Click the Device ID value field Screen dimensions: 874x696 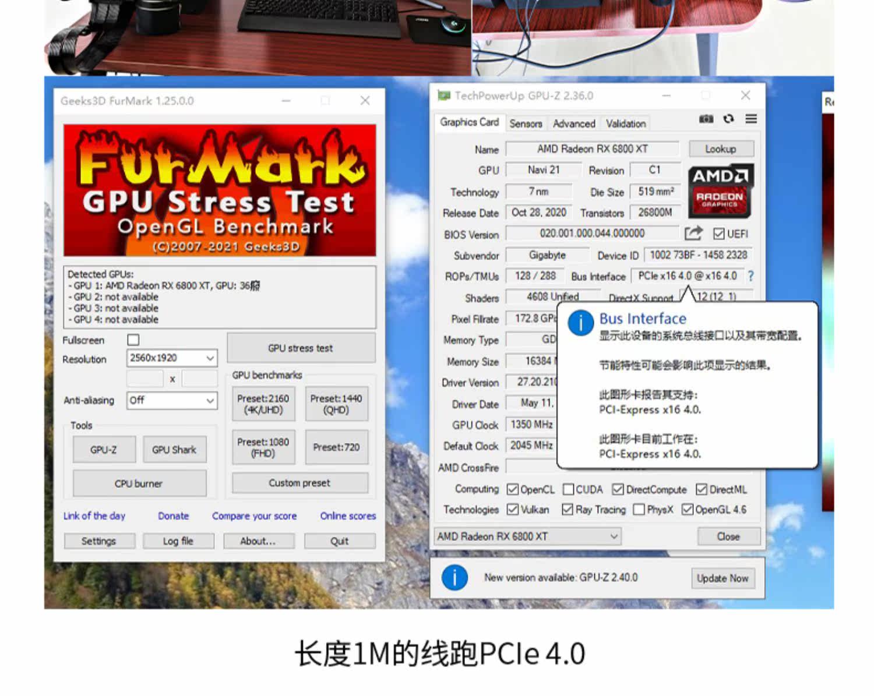tap(699, 255)
